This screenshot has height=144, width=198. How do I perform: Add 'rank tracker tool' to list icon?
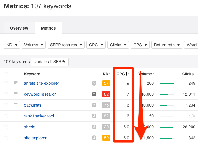[x=16, y=116]
